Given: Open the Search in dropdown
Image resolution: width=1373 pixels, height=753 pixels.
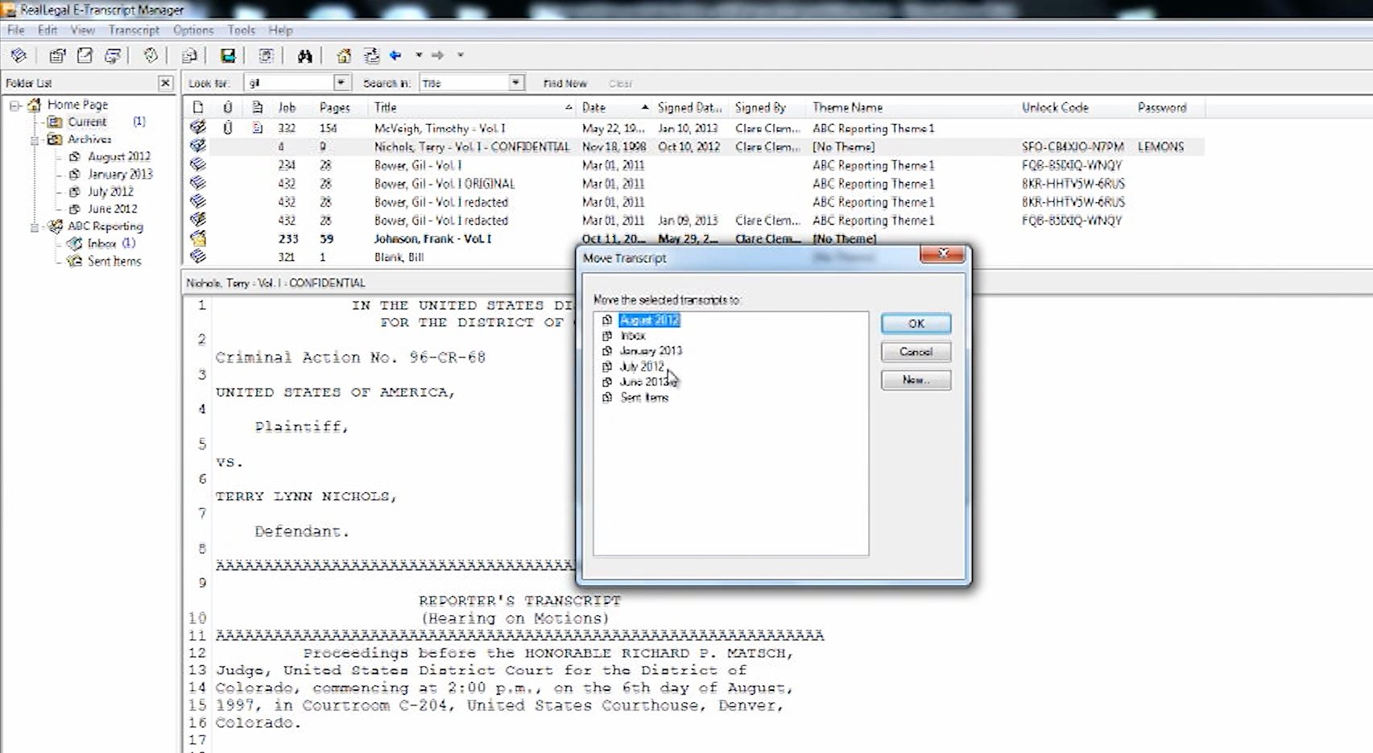Looking at the screenshot, I should pyautogui.click(x=515, y=83).
